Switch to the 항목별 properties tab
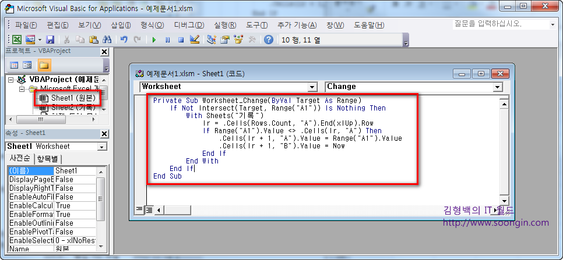Viewport: 563px width, 260px height. click(x=49, y=159)
